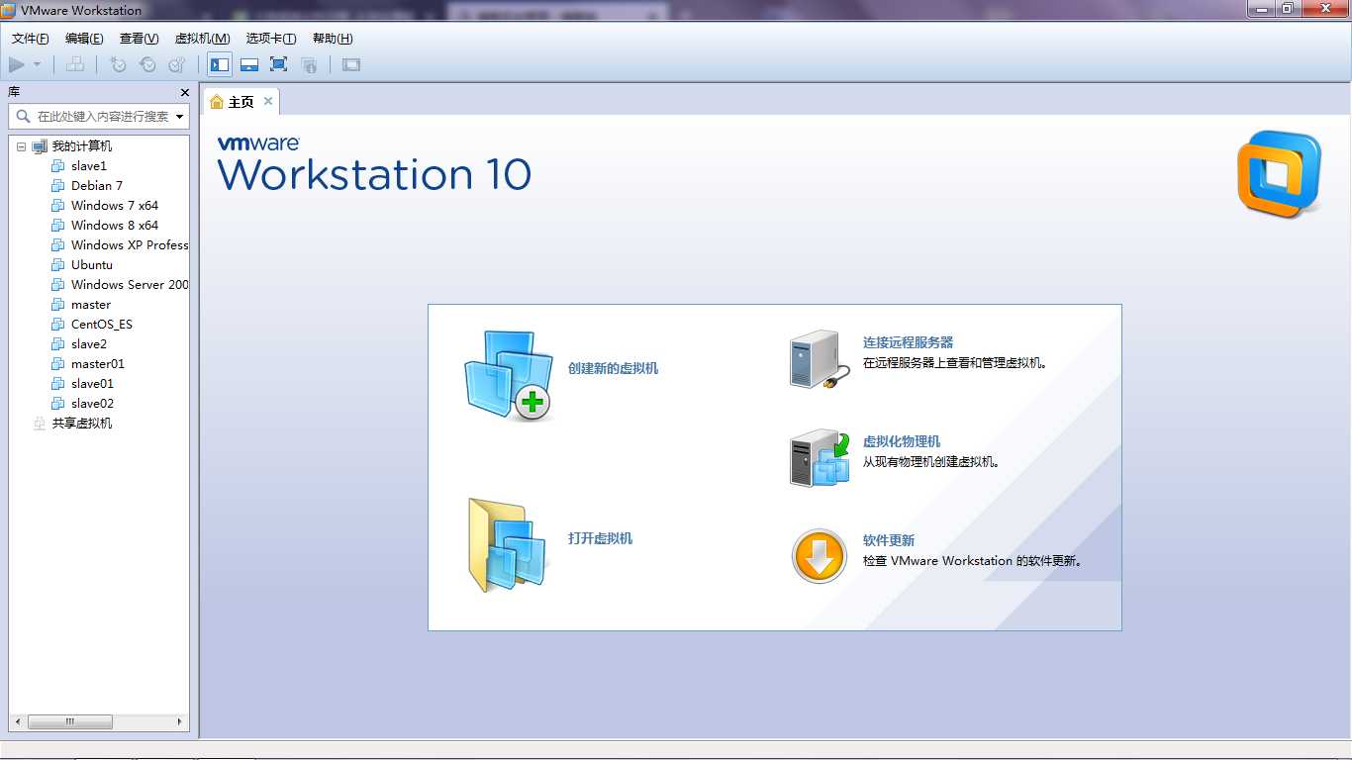Select the Windows 8 x64 virtual machine
1352x760 pixels.
115,226
